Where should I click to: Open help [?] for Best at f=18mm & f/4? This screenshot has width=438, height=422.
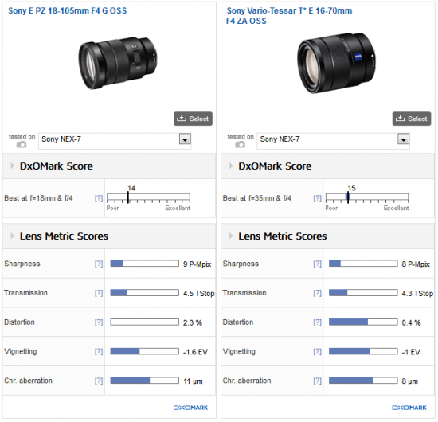point(99,198)
